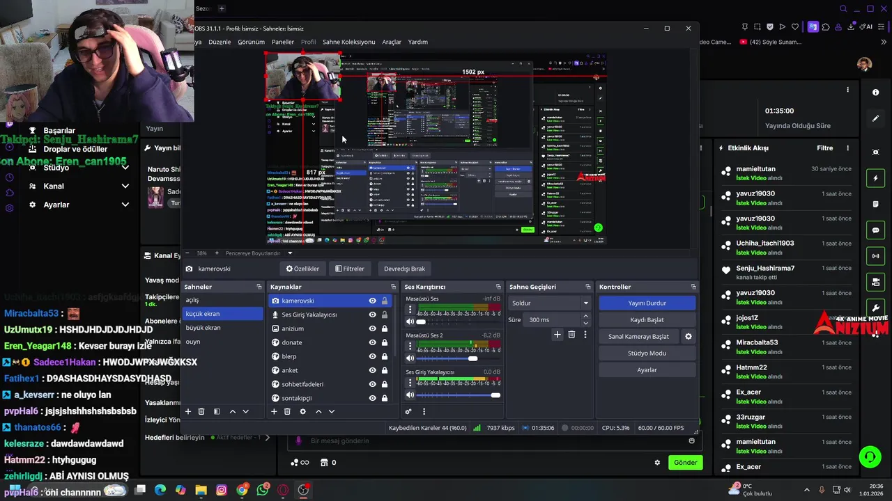Click the OBS Studio icon in the taskbar
The image size is (892, 501).
[303, 490]
